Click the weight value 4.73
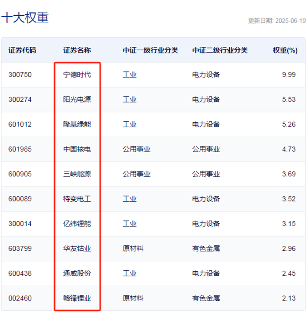The width and height of the screenshot is (308, 312). point(289,149)
